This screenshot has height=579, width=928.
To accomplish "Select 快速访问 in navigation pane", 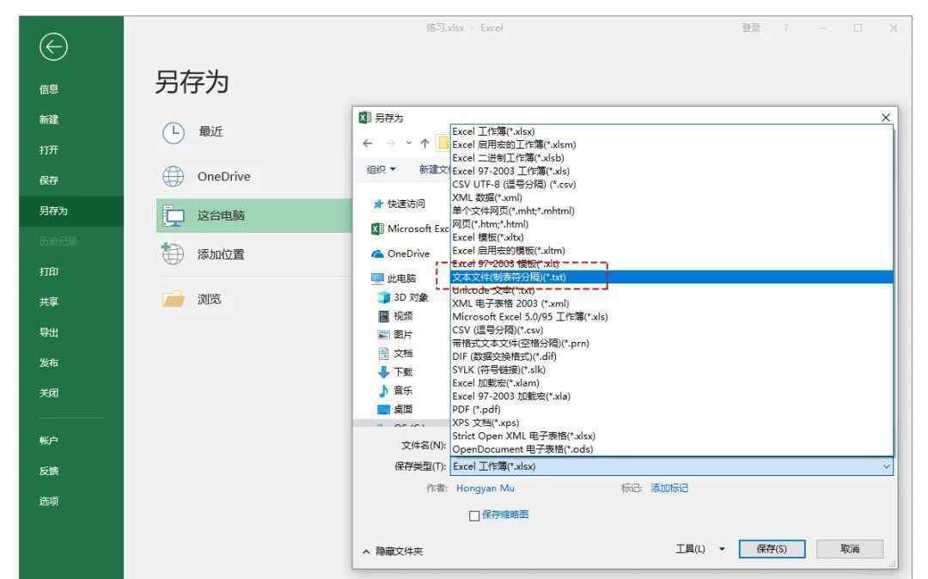I will click(x=399, y=204).
